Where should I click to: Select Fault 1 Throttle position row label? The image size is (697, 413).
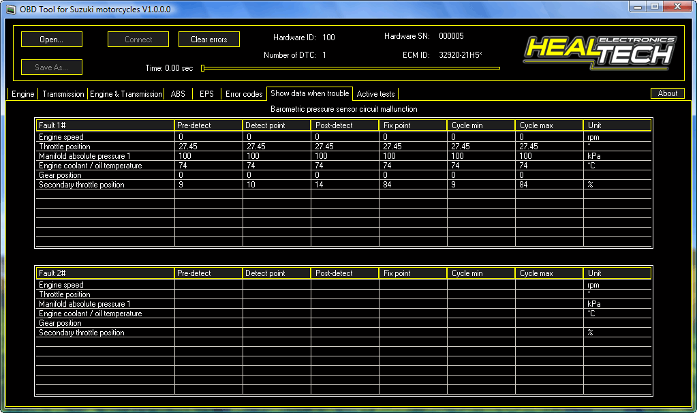[x=65, y=147]
